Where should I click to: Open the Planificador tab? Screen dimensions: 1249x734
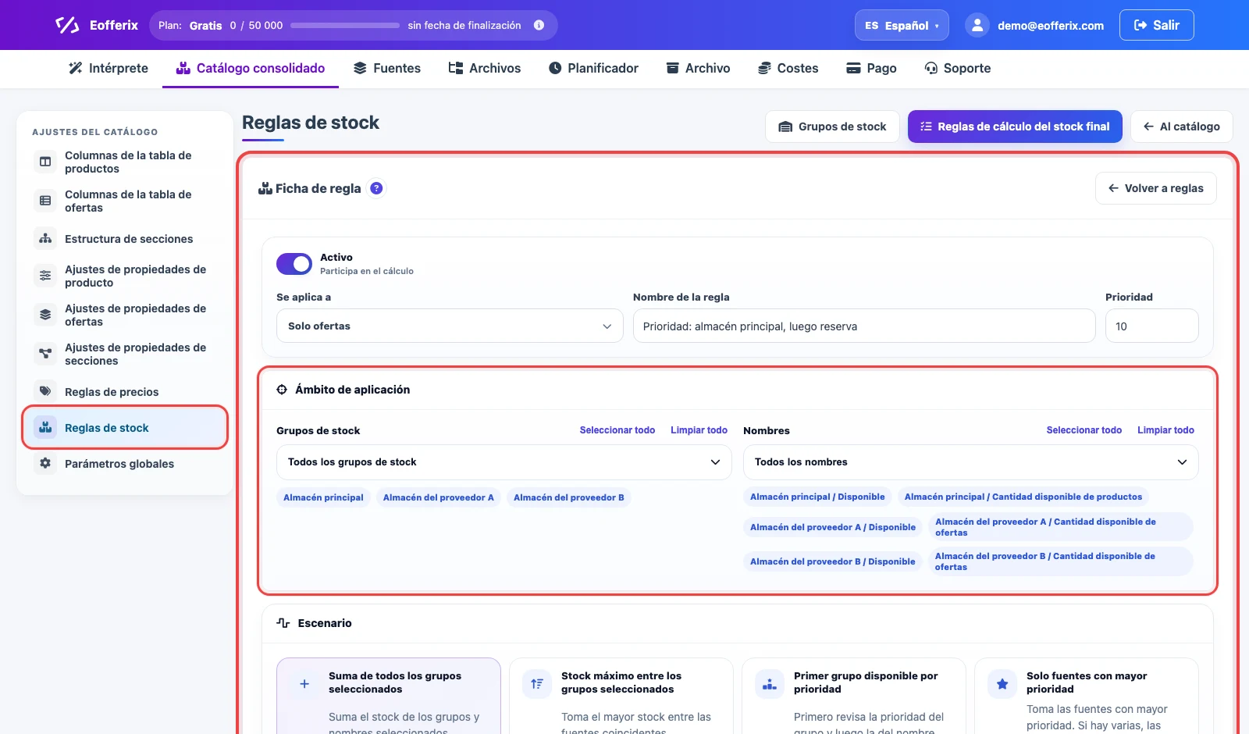pyautogui.click(x=593, y=68)
